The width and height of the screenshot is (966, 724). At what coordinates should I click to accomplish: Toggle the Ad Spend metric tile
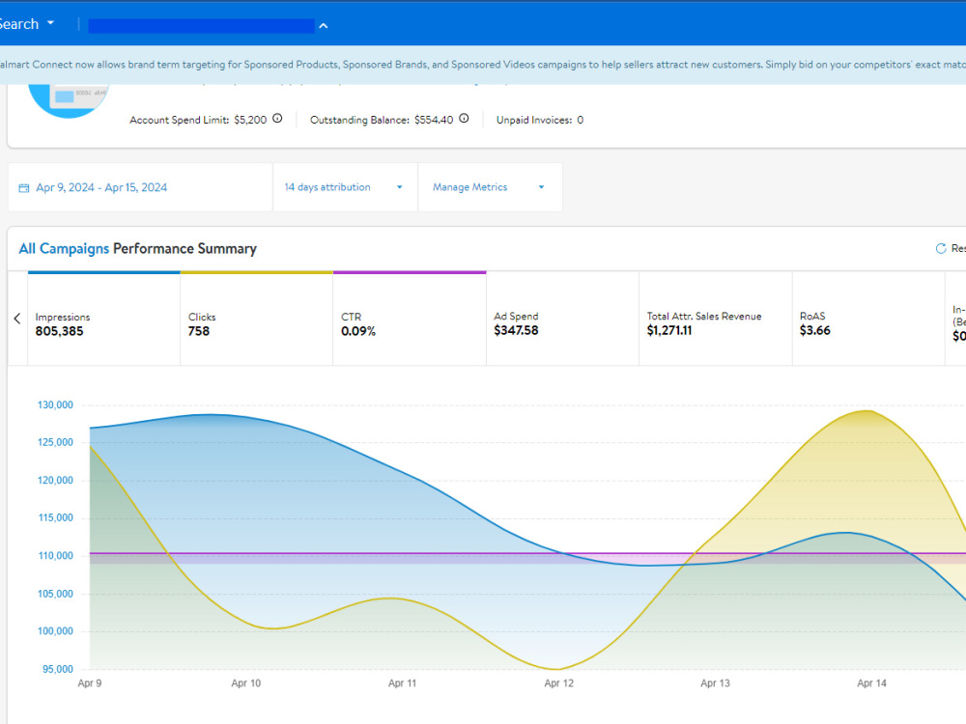click(x=562, y=319)
